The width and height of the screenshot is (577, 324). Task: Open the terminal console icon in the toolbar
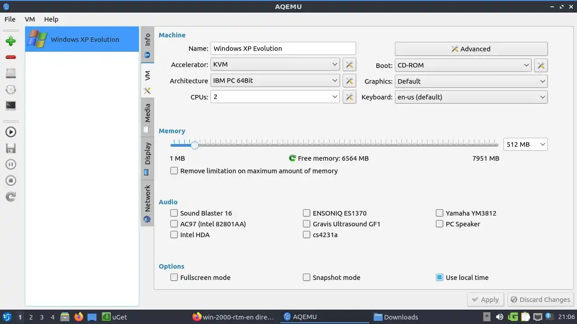tap(11, 106)
